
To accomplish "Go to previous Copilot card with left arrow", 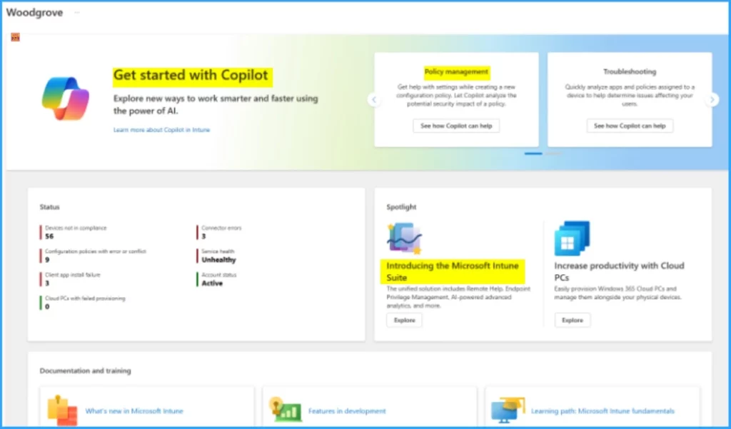I will (373, 99).
